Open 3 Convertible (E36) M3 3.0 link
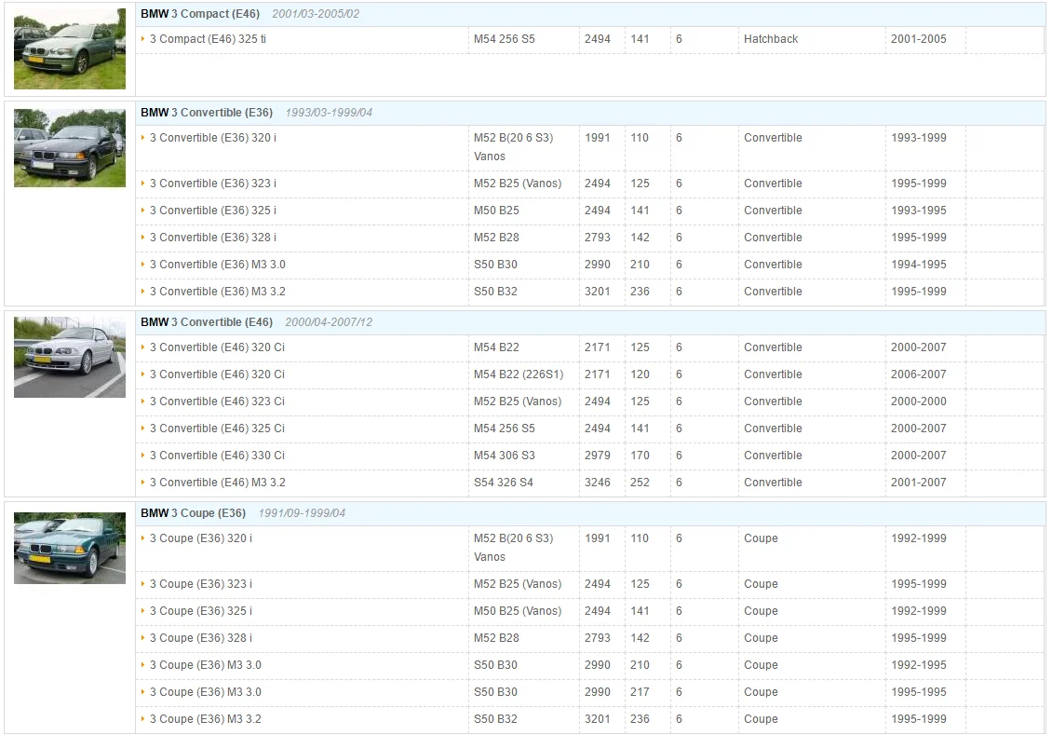1052x735 pixels. (x=217, y=265)
